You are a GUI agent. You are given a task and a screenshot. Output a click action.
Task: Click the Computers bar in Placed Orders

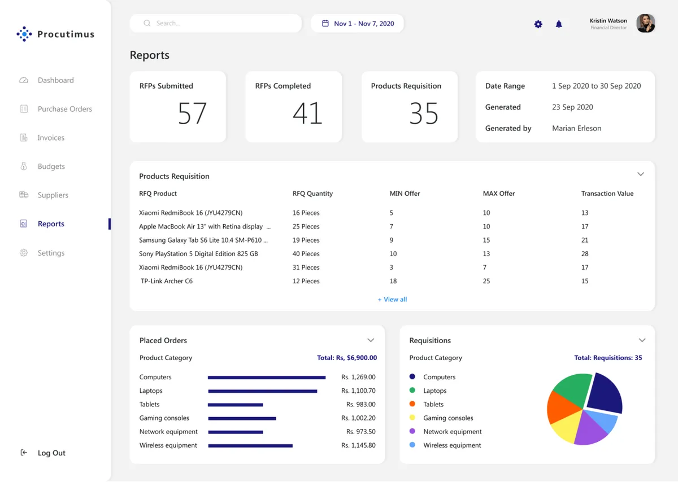pos(267,377)
